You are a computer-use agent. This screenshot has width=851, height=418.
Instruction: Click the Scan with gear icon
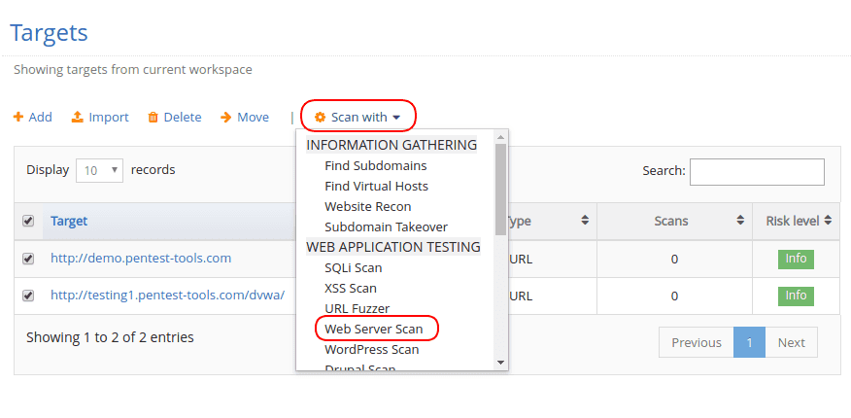[x=320, y=118]
